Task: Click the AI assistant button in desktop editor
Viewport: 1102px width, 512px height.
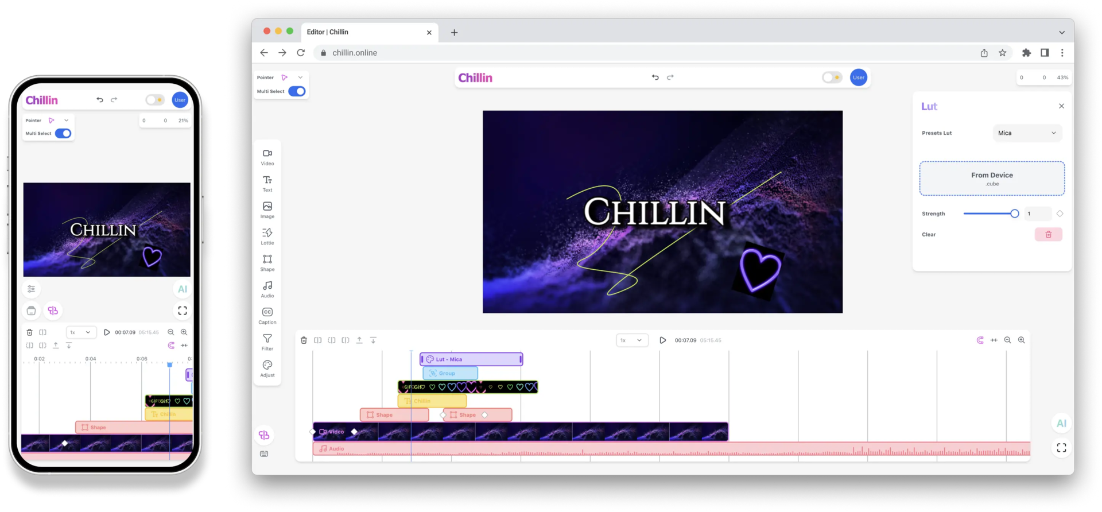Action: pos(1061,423)
